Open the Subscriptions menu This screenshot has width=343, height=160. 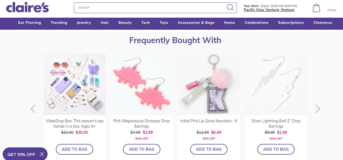(x=291, y=23)
